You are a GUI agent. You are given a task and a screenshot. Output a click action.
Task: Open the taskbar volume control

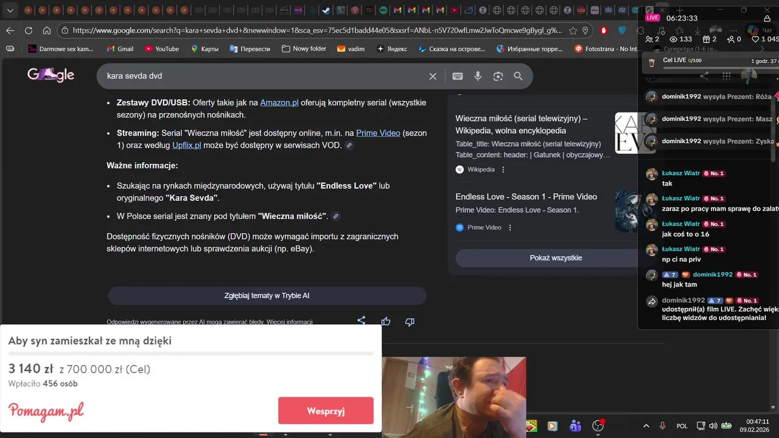[x=713, y=426]
